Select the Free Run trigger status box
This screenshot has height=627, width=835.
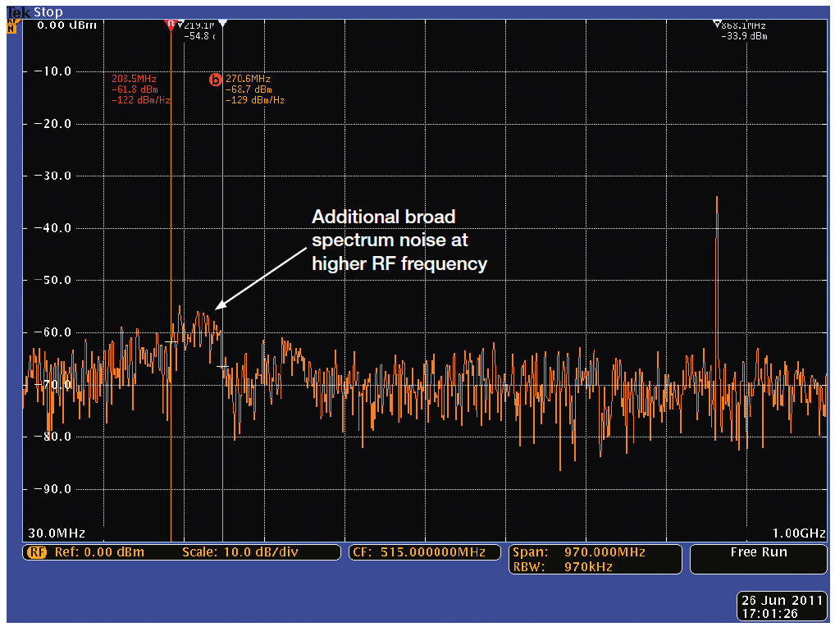tap(759, 560)
